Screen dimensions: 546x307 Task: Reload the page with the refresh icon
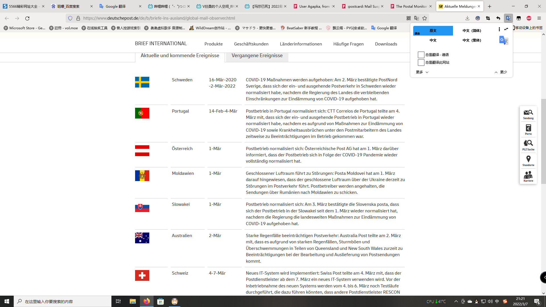[x=27, y=18]
